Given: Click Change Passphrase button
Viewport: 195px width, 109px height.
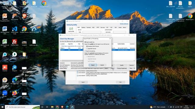Looking at the screenshot, I should (122, 68).
